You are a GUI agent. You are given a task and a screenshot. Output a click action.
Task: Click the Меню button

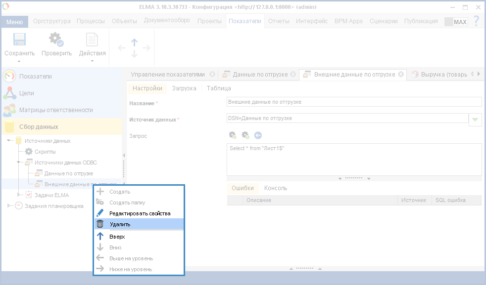pyautogui.click(x=14, y=22)
